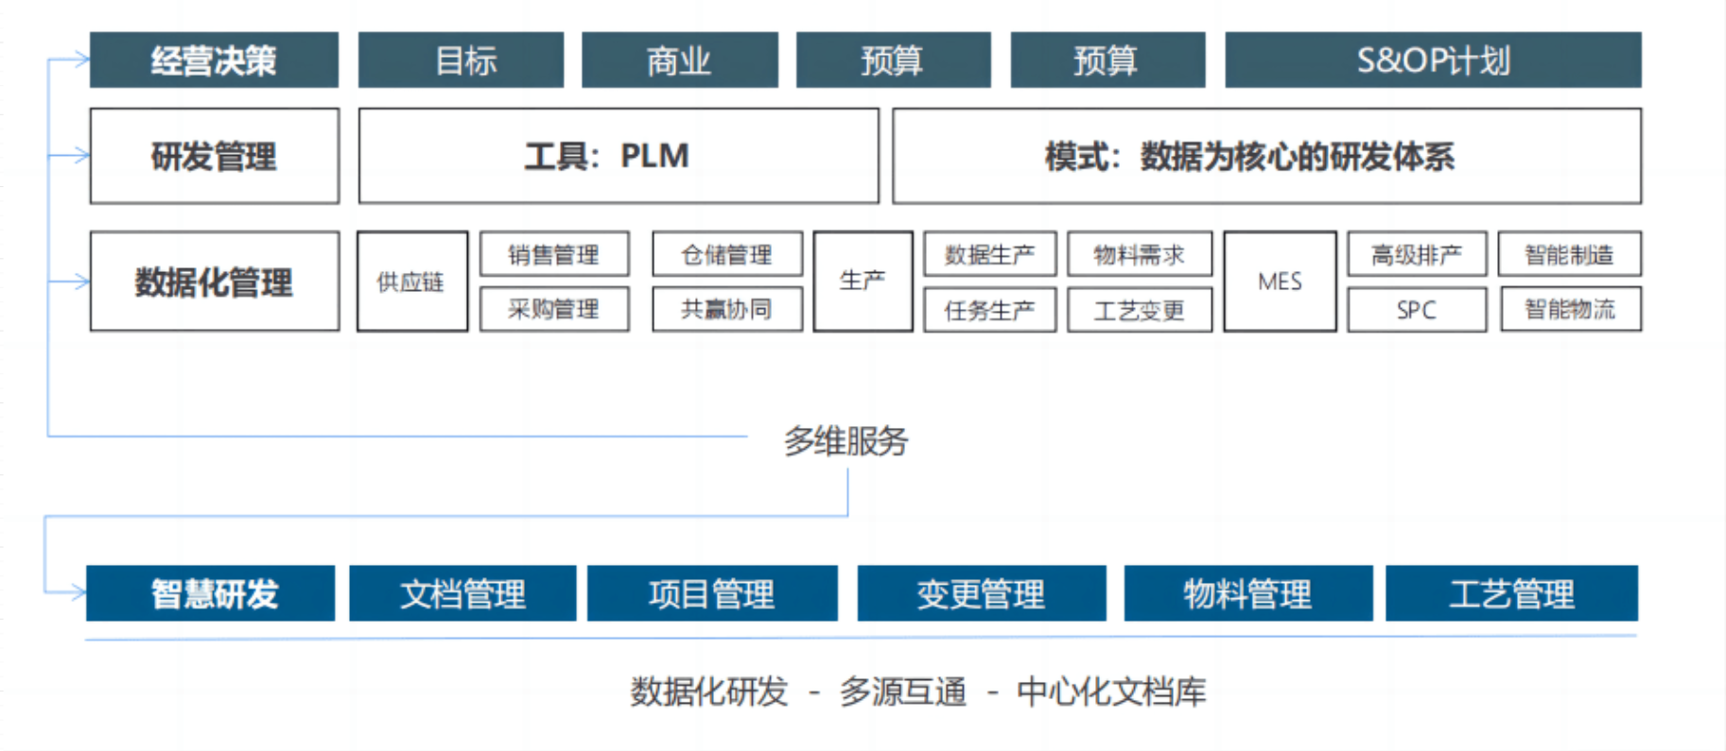1726x751 pixels.
Task: Click the 智能物流 box
Action: (1569, 309)
